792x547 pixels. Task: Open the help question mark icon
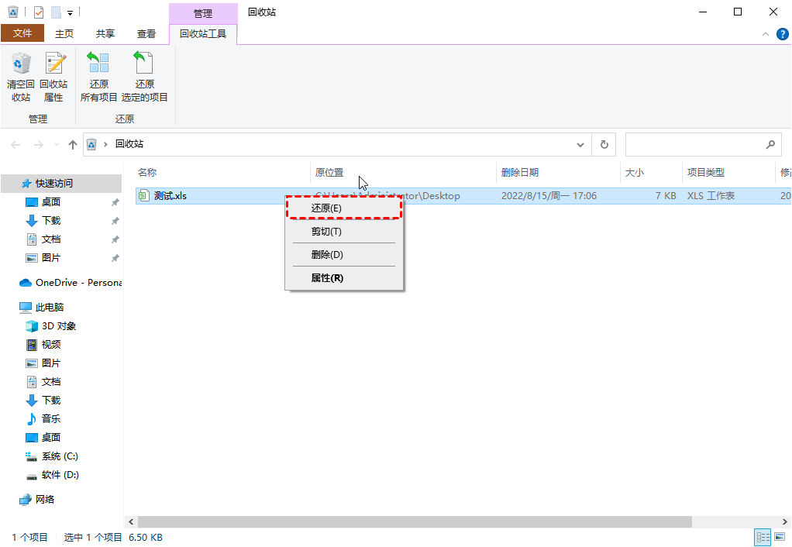coord(783,34)
